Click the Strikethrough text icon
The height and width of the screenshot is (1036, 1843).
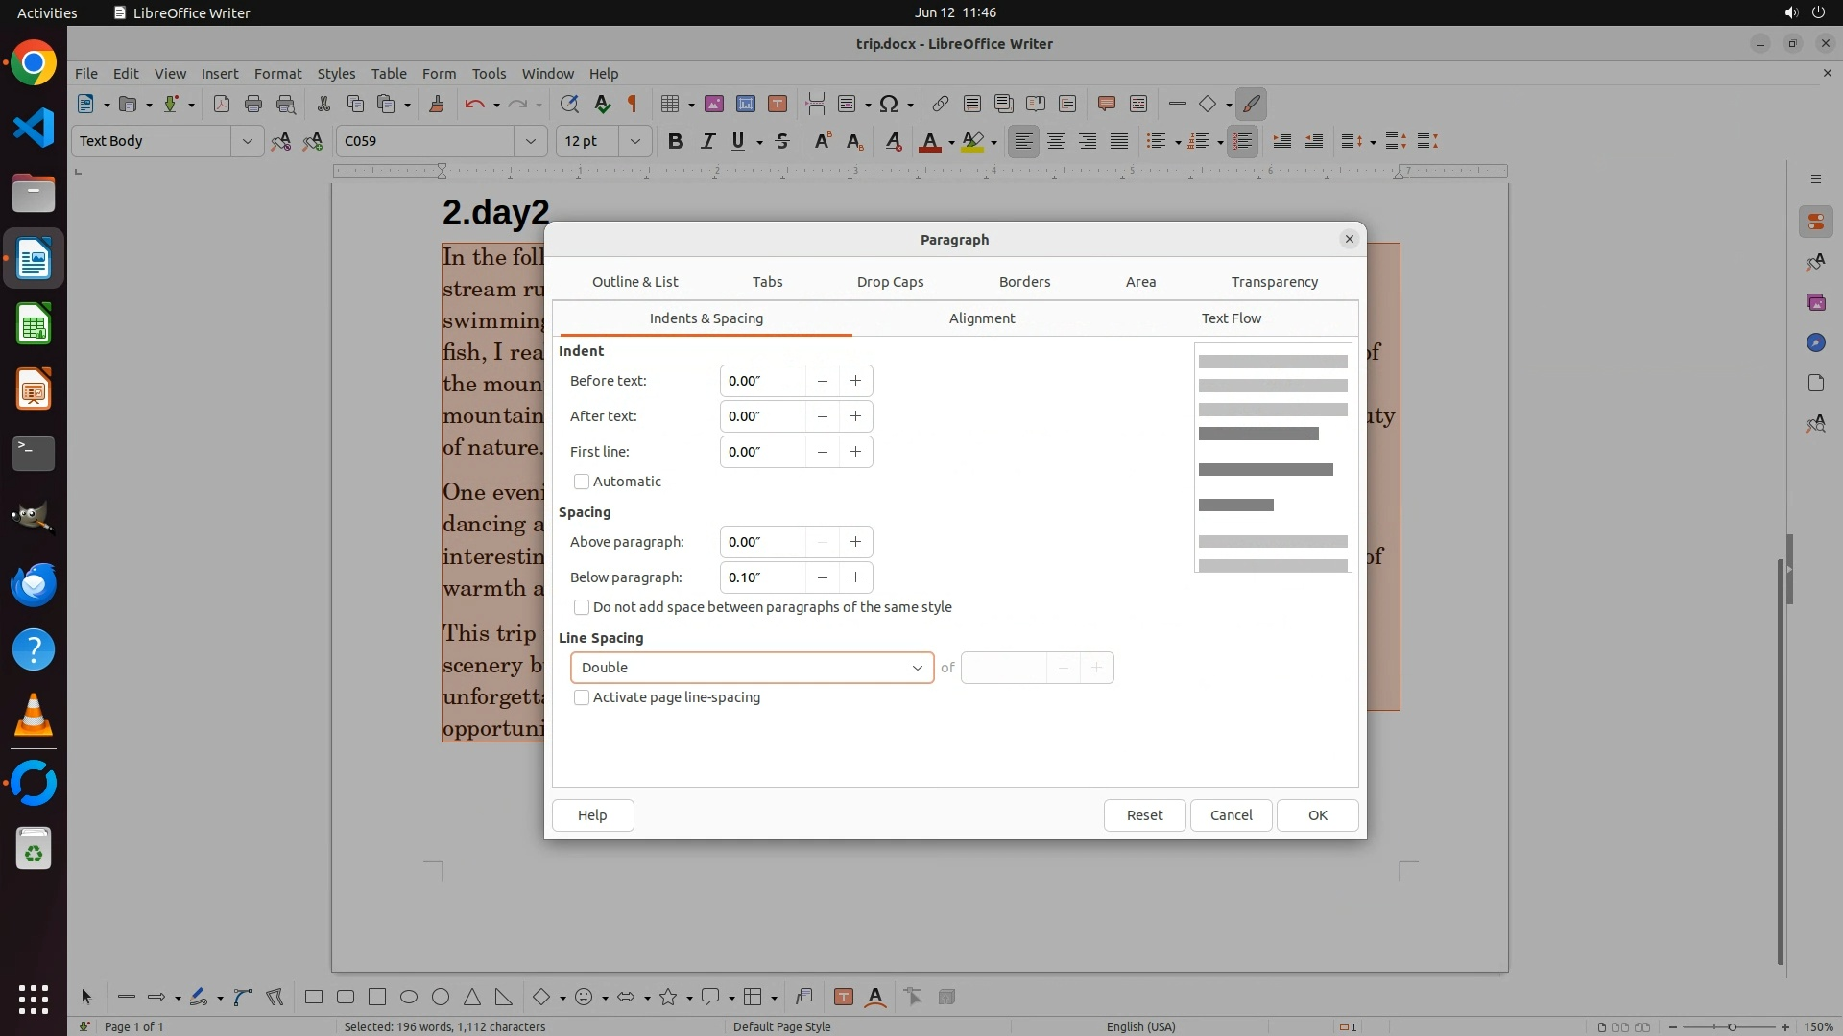pyautogui.click(x=782, y=141)
